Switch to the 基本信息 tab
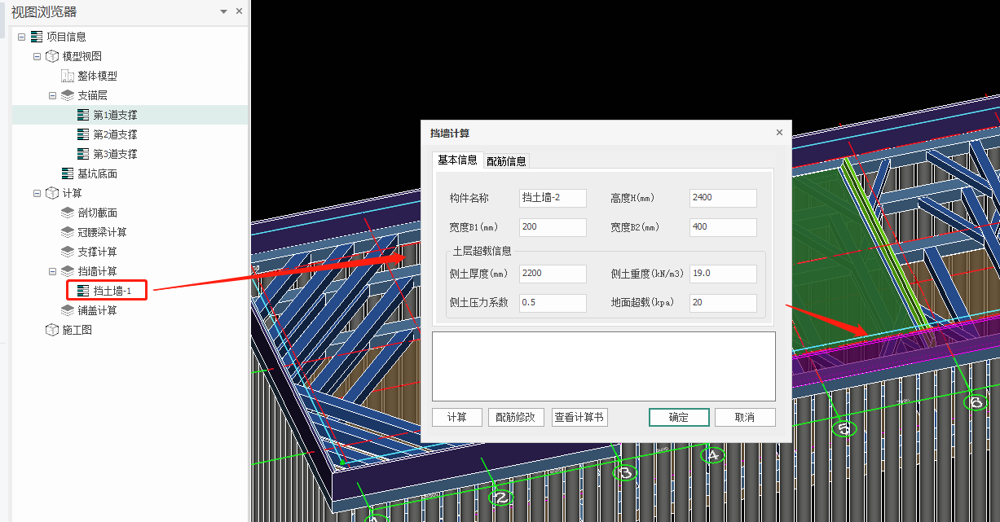The height and width of the screenshot is (522, 1000). [457, 160]
